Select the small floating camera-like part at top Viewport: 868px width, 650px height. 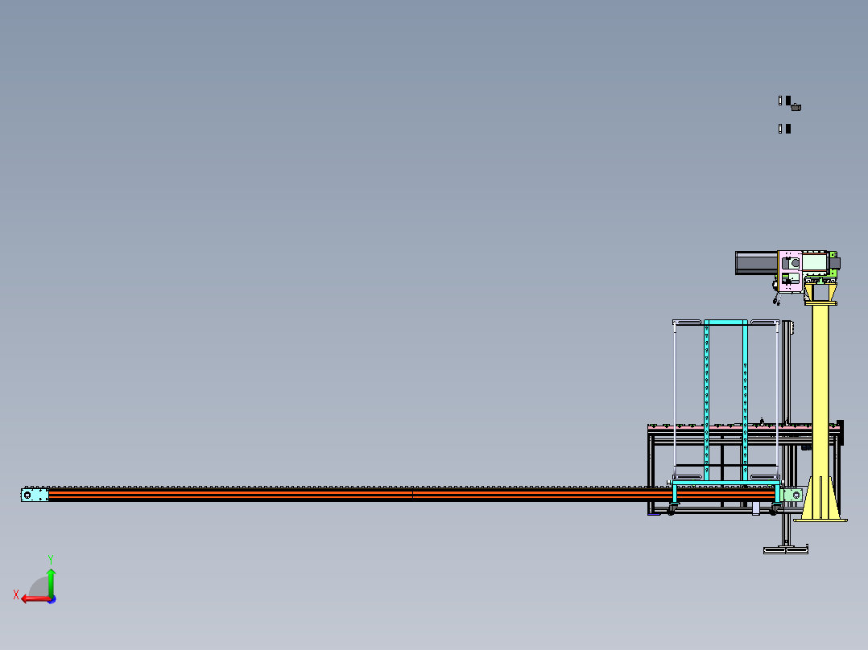coord(796,107)
